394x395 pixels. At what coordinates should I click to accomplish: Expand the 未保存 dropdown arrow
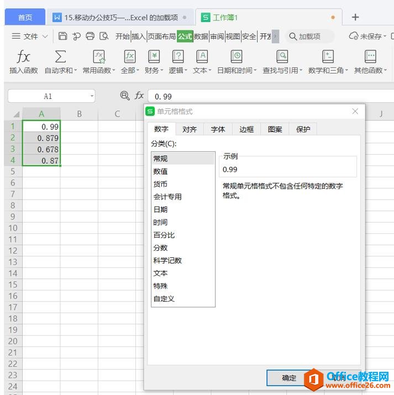pos(385,36)
